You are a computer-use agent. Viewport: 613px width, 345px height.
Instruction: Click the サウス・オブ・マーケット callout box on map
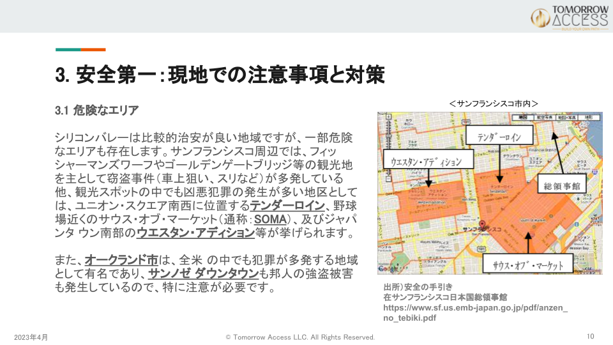[x=527, y=263]
